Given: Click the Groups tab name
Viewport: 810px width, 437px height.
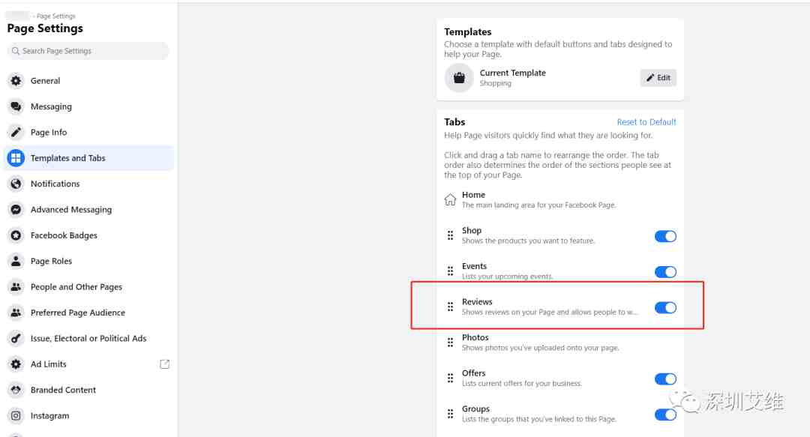Looking at the screenshot, I should 475,409.
